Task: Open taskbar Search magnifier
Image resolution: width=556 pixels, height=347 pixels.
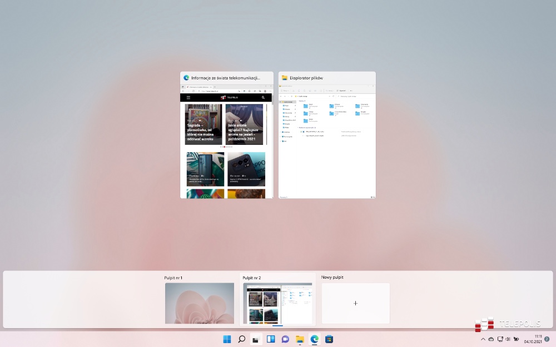Action: (x=242, y=339)
